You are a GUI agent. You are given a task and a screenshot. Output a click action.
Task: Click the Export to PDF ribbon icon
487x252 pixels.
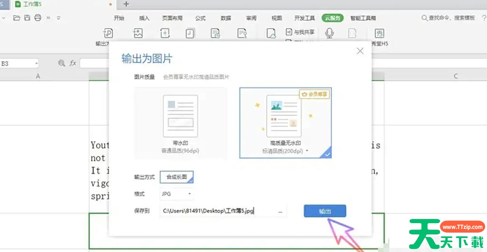(108, 33)
